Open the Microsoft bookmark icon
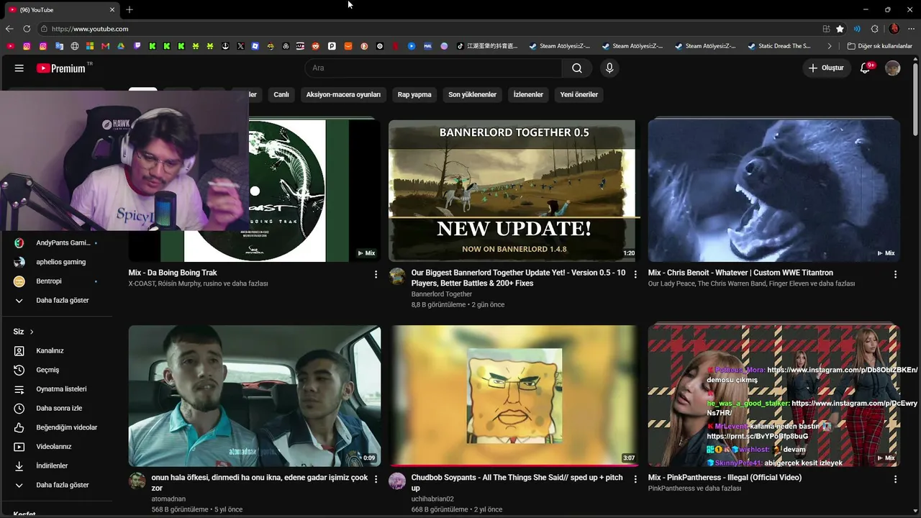921x518 pixels. tap(90, 46)
